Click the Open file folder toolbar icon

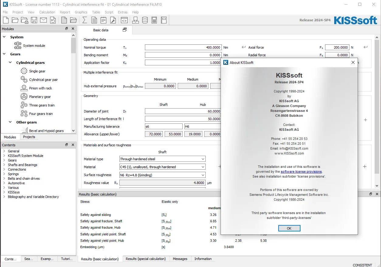pos(15,20)
